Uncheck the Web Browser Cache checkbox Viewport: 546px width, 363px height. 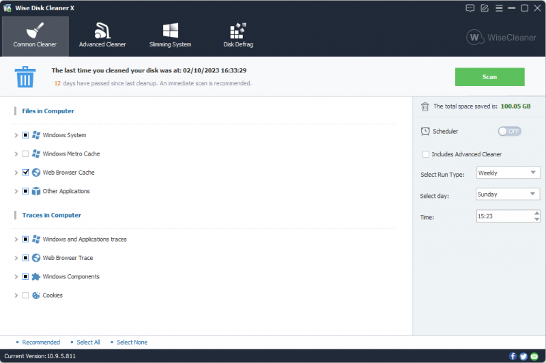pos(25,172)
